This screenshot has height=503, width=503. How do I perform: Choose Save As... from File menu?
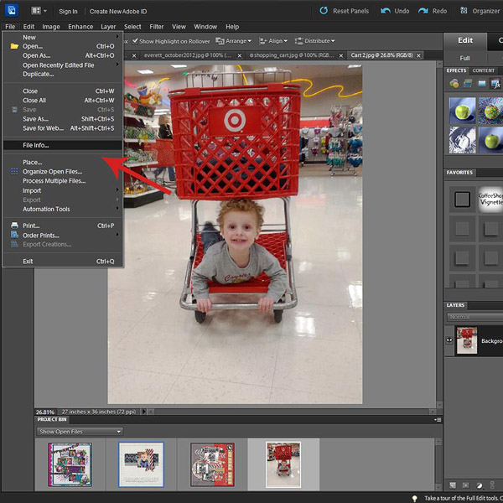pyautogui.click(x=63, y=119)
